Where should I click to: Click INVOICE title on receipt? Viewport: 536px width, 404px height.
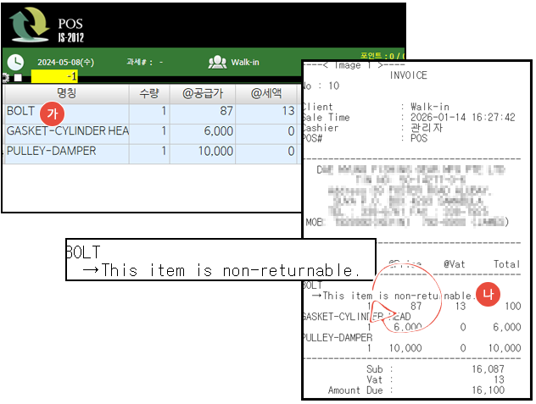coord(409,75)
